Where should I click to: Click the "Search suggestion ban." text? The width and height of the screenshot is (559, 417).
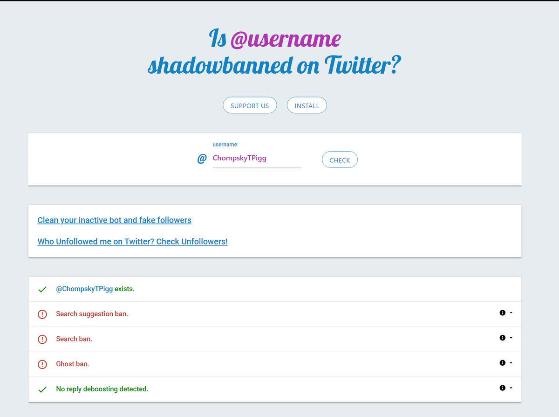click(92, 314)
